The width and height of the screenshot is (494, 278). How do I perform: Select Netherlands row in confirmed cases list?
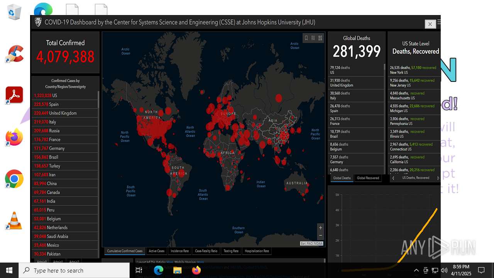click(65, 227)
